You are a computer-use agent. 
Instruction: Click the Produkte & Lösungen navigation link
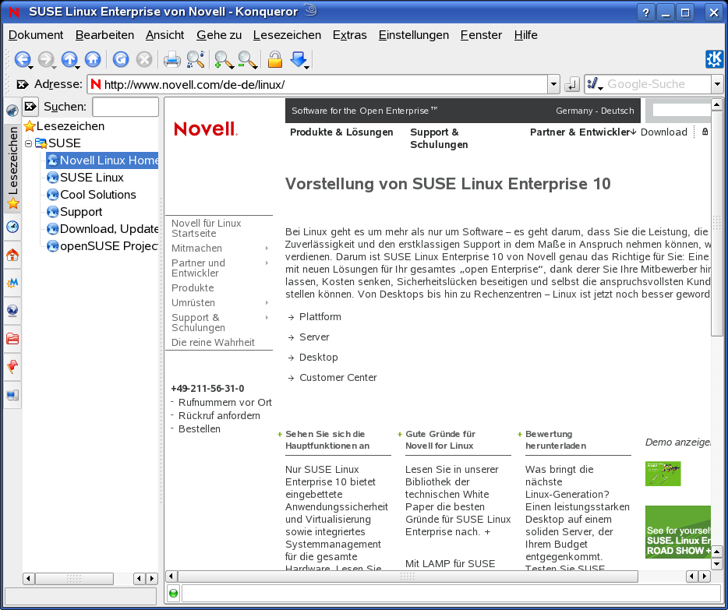341,132
